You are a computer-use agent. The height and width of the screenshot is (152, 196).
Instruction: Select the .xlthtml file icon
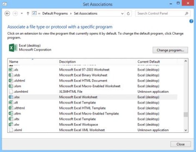(11, 108)
